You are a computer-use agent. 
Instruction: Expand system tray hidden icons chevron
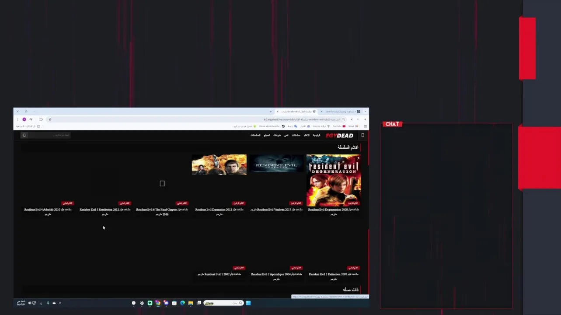pyautogui.click(x=60, y=303)
